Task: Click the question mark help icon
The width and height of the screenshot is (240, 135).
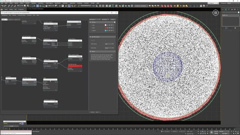Action: (x=207, y=6)
